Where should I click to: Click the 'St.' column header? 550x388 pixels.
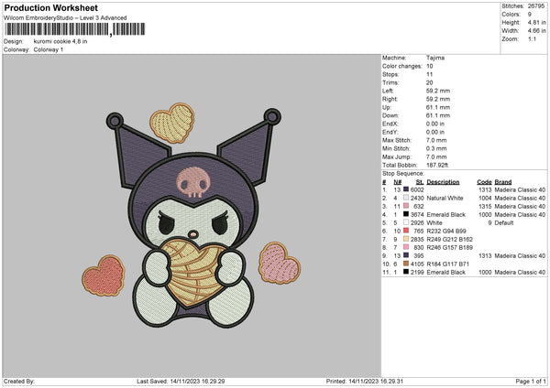(x=420, y=182)
